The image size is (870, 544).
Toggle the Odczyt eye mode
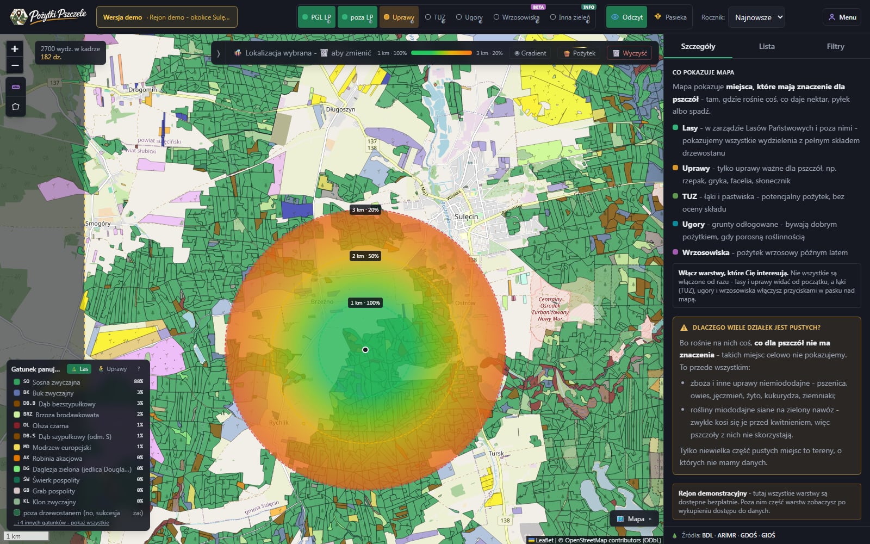point(627,17)
